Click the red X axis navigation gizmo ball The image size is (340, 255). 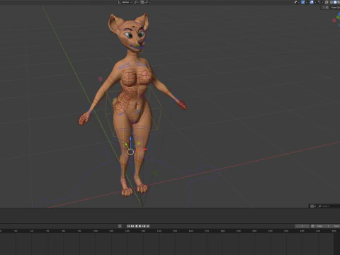point(334,21)
